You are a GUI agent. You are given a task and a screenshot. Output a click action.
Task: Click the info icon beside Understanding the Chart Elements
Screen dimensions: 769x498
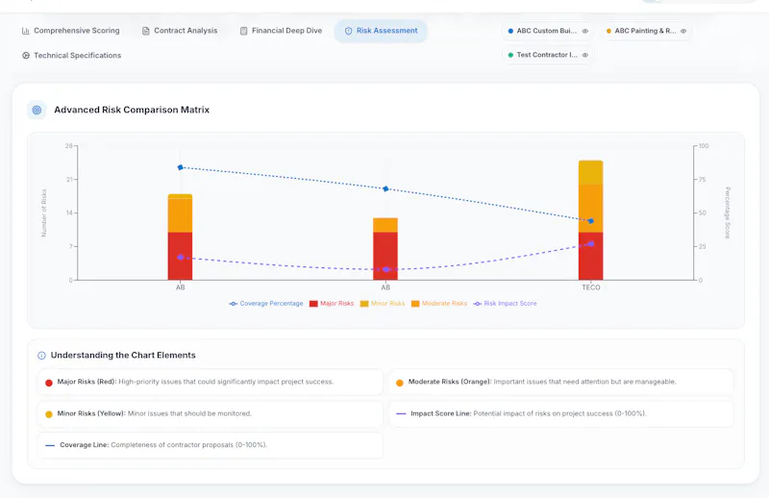(41, 356)
